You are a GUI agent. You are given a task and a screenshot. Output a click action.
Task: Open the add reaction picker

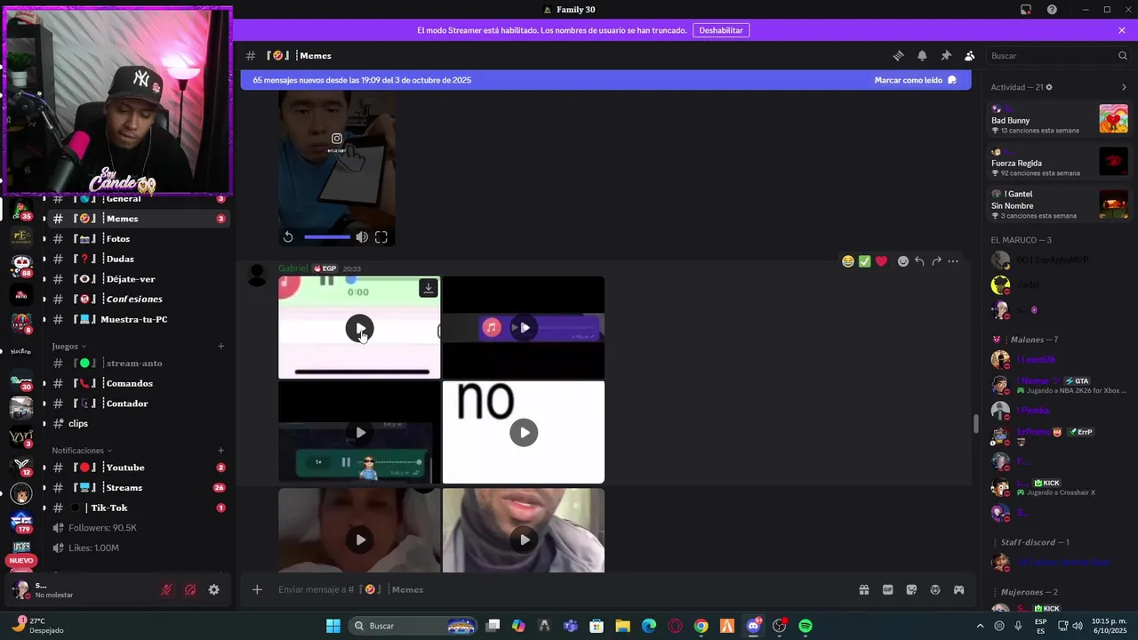coord(903,261)
